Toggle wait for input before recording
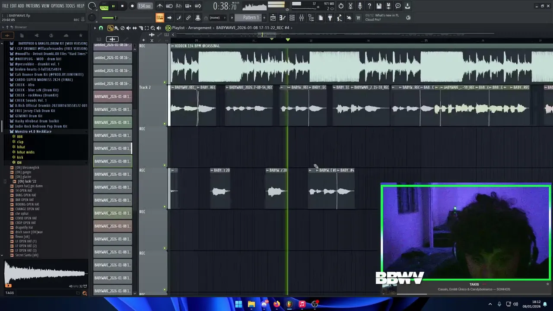553x311 pixels. [x=170, y=6]
